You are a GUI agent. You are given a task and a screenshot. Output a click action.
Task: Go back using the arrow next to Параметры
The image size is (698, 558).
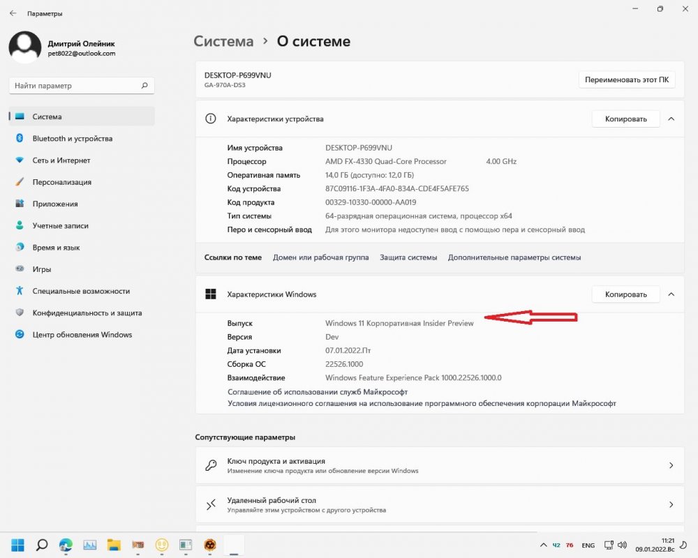pyautogui.click(x=13, y=13)
